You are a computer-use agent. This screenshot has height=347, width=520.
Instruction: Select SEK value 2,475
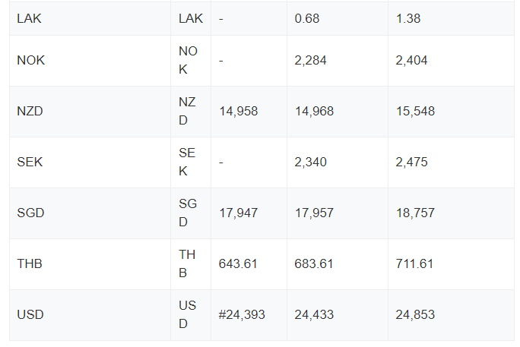tap(411, 162)
